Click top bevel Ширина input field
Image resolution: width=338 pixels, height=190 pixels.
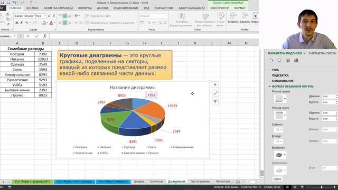coord(329,96)
